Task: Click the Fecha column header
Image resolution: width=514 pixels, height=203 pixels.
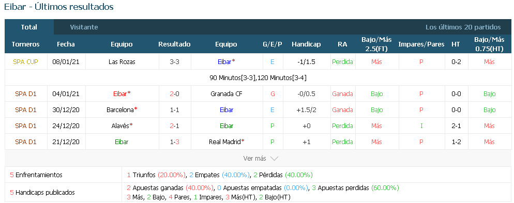Action: pyautogui.click(x=66, y=44)
